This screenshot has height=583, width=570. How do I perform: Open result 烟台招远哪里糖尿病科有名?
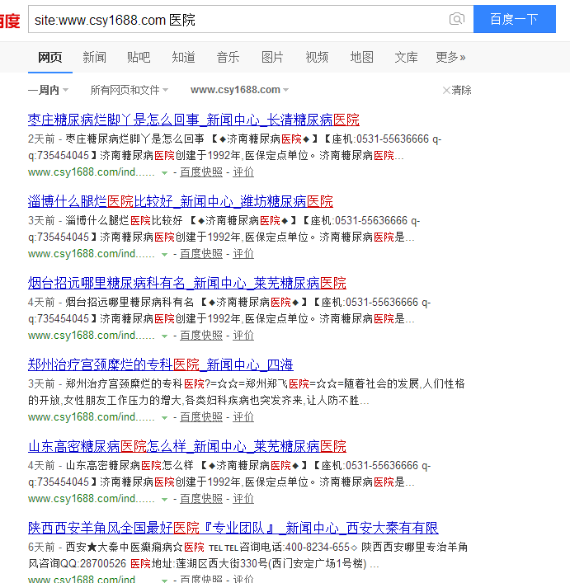(187, 284)
